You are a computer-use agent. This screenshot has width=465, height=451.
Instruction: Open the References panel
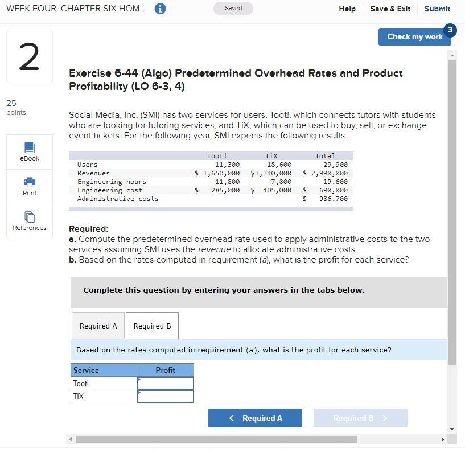point(30,222)
